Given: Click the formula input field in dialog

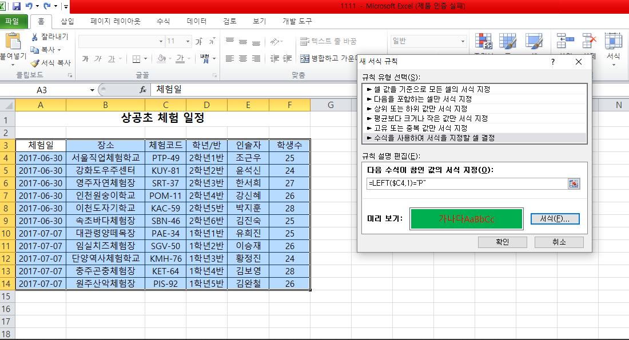Looking at the screenshot, I should click(x=466, y=183).
